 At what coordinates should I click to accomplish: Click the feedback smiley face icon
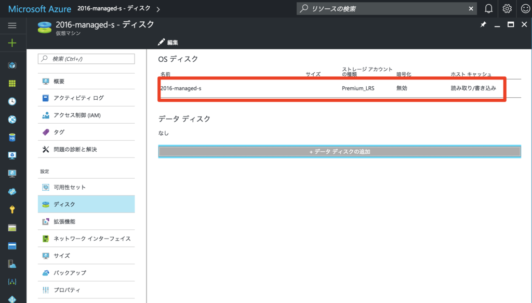(524, 8)
